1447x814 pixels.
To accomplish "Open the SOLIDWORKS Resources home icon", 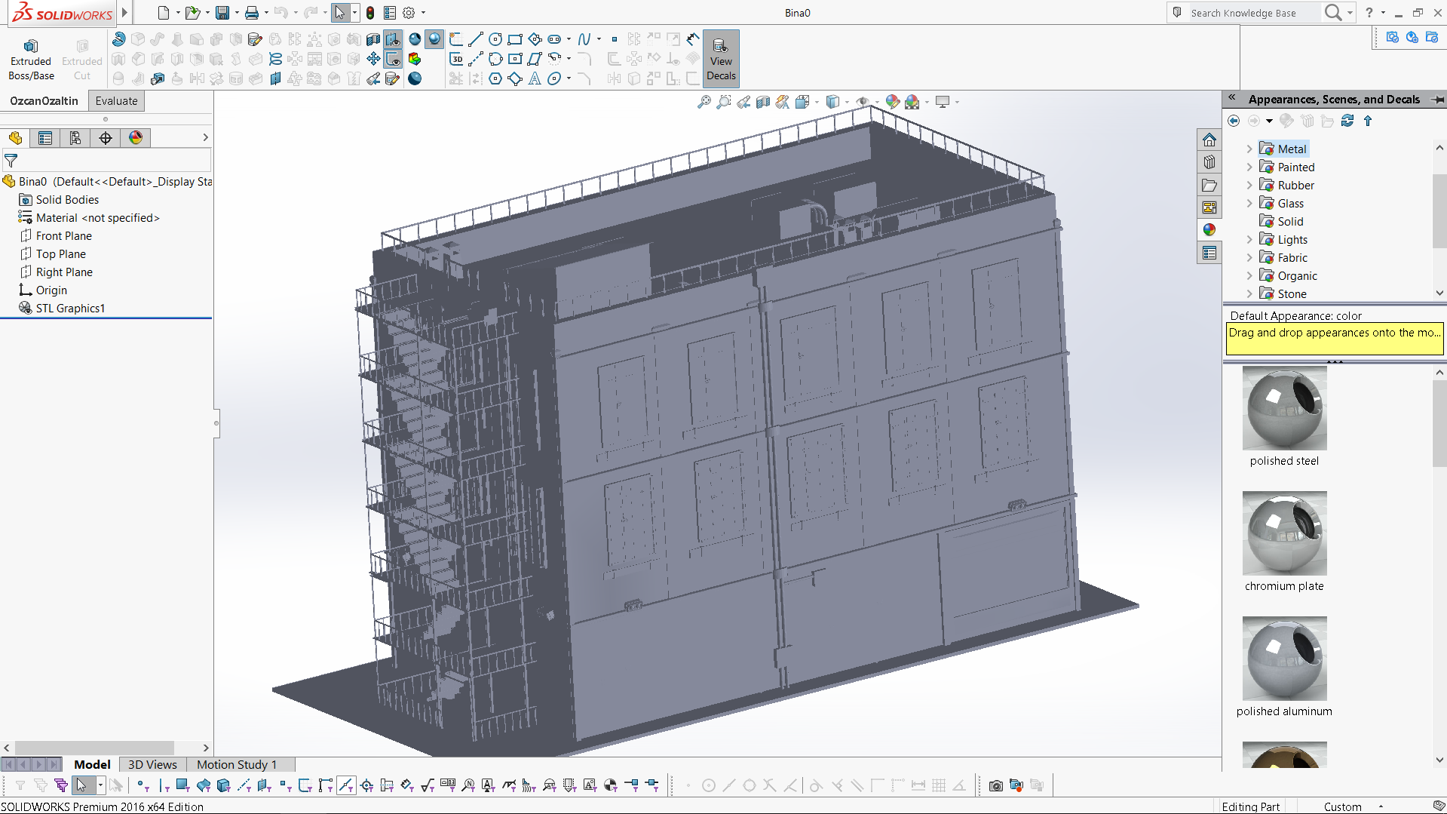I will tap(1209, 140).
